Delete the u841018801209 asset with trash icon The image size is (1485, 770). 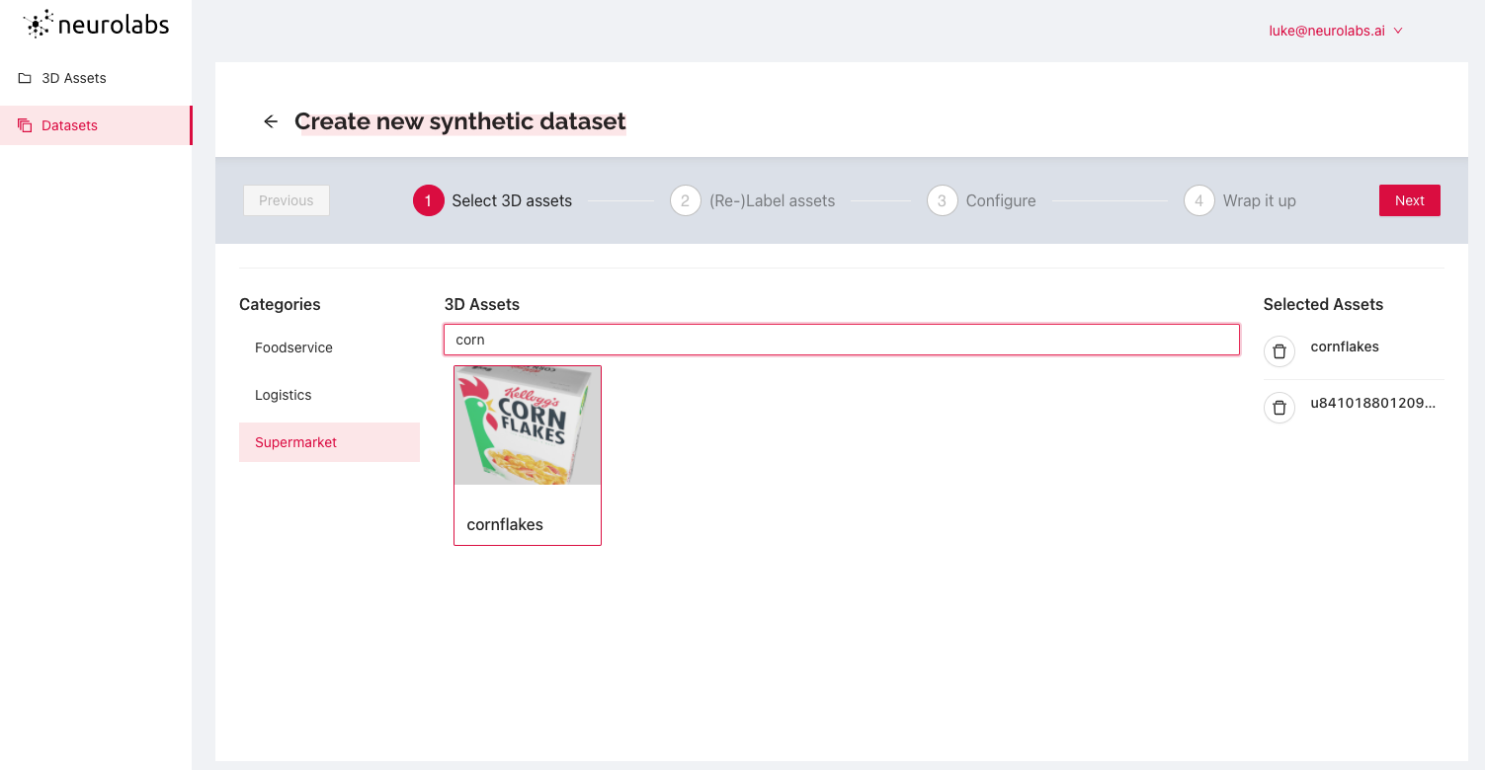(x=1279, y=408)
